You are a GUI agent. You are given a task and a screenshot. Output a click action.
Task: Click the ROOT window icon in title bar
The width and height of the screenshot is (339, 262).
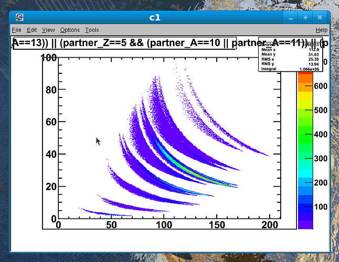pos(19,18)
